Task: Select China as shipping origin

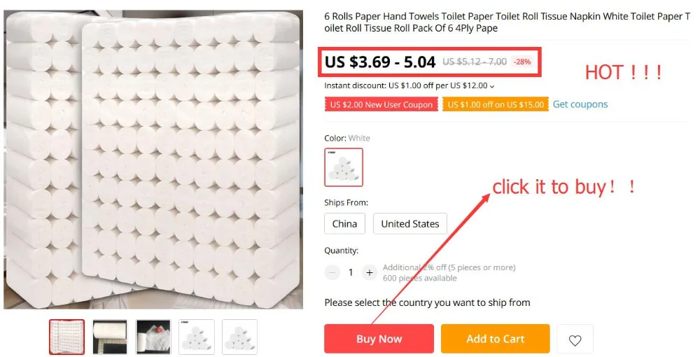Action: (x=344, y=223)
